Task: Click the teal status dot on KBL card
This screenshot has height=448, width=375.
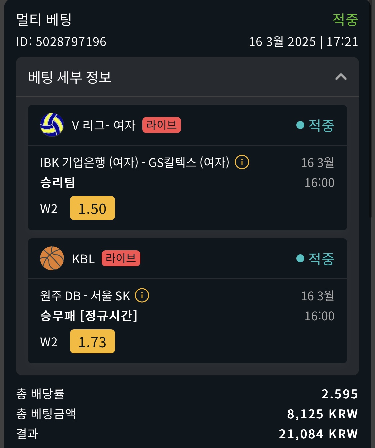Action: pyautogui.click(x=300, y=258)
